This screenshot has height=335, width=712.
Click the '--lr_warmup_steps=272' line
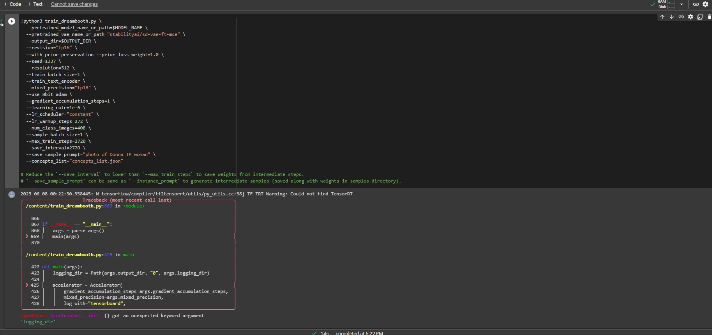click(x=57, y=121)
